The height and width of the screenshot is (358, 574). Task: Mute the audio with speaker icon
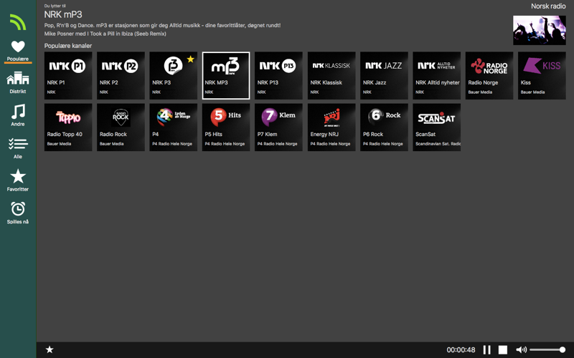[522, 349]
